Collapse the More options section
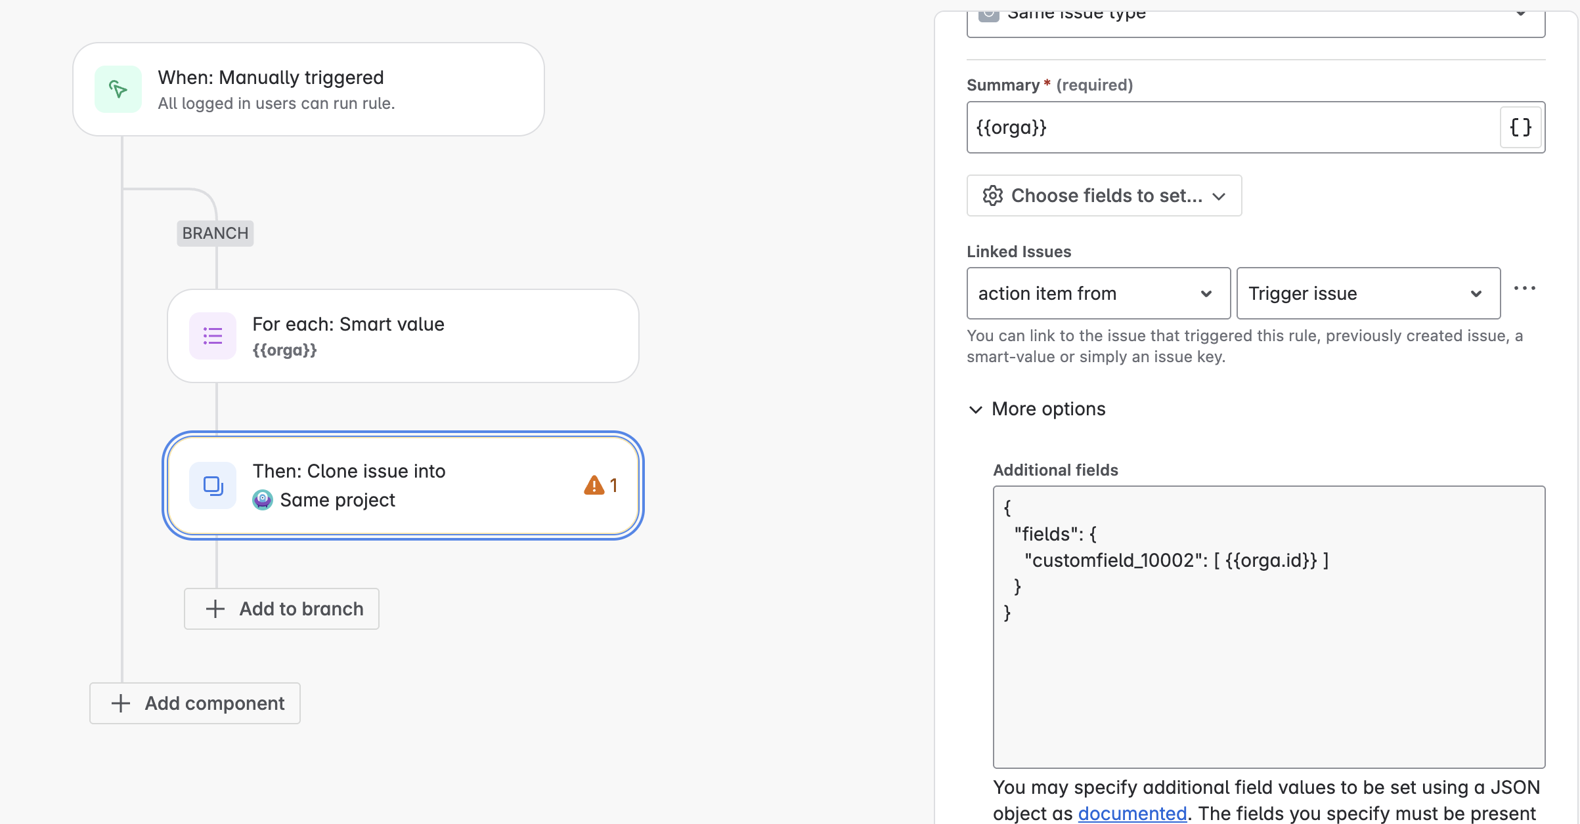 [1038, 409]
